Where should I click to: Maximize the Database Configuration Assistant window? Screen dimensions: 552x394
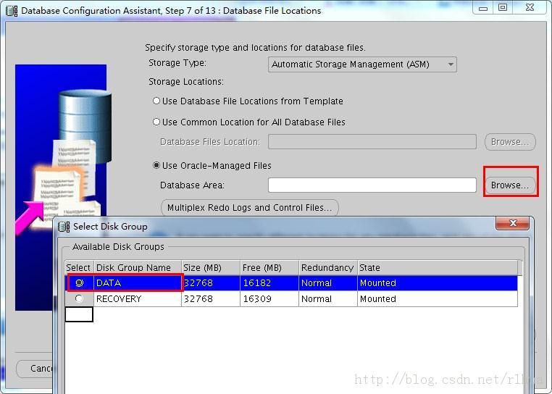click(x=503, y=7)
